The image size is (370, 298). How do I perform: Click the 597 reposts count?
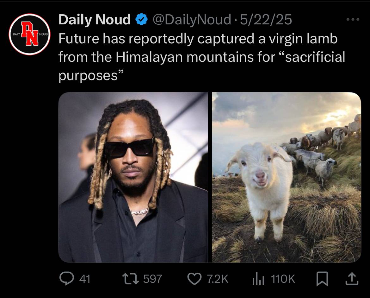tap(153, 279)
